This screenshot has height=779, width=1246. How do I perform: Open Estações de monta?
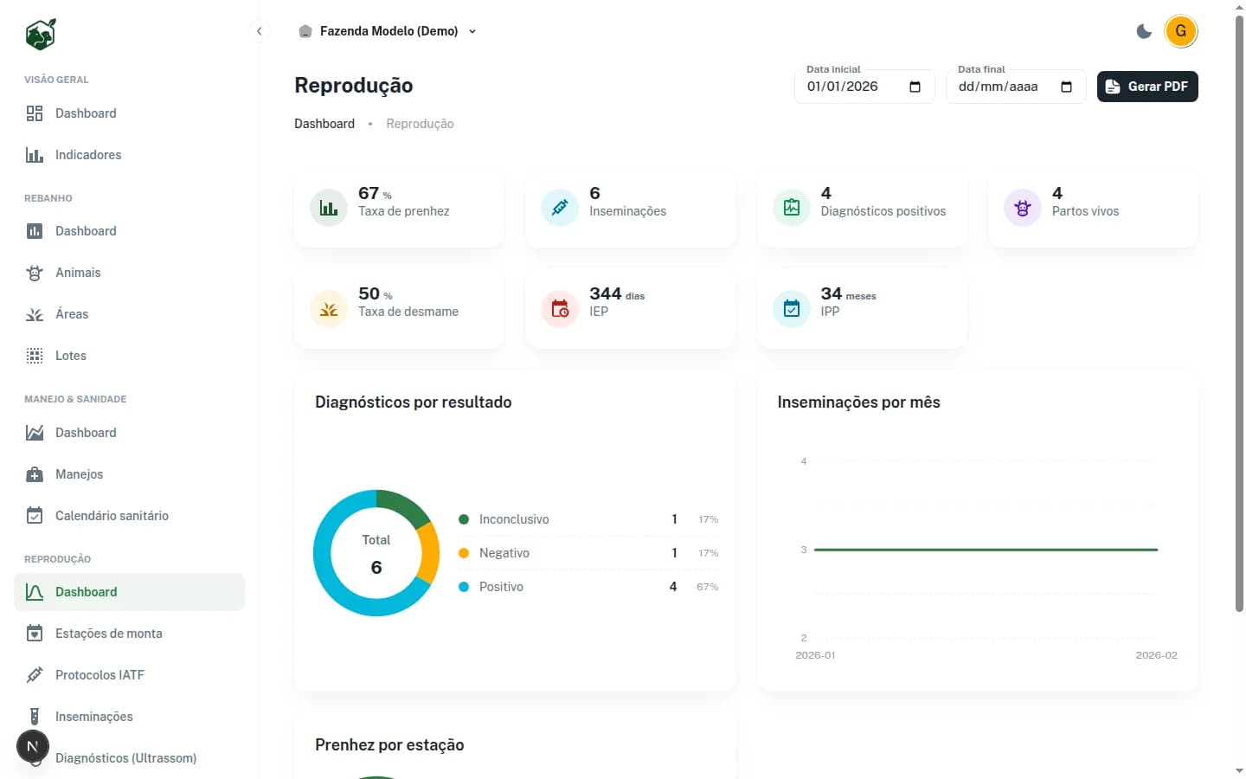[129, 634]
